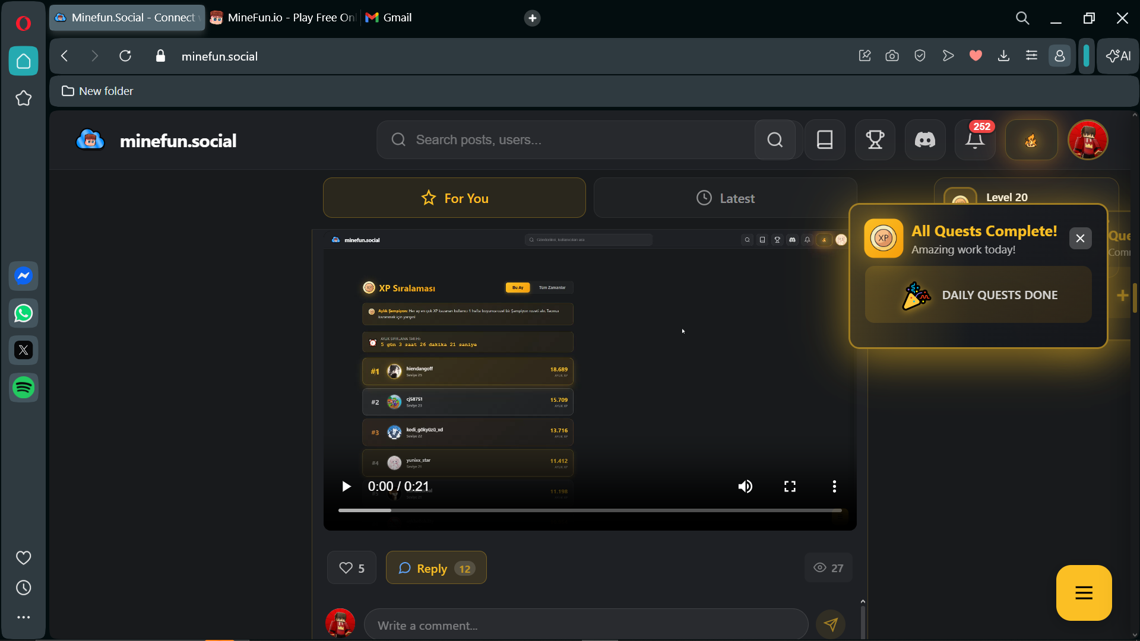Open WhatsApp in Opera sidebar
1140x641 pixels.
(24, 313)
